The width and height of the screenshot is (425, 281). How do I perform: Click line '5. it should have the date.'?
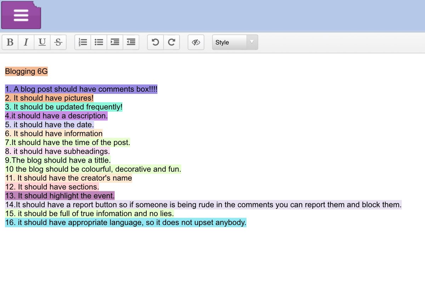tap(50, 125)
